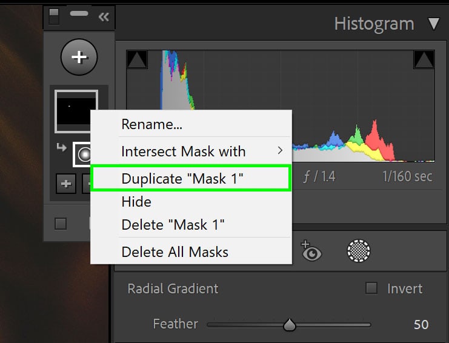Click the 1/160 sec shutter readout
This screenshot has width=449, height=343.
(x=407, y=176)
